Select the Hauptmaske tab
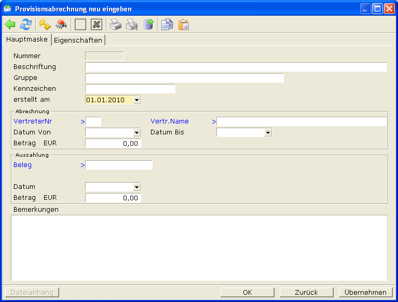This screenshot has width=398, height=302. pos(26,39)
